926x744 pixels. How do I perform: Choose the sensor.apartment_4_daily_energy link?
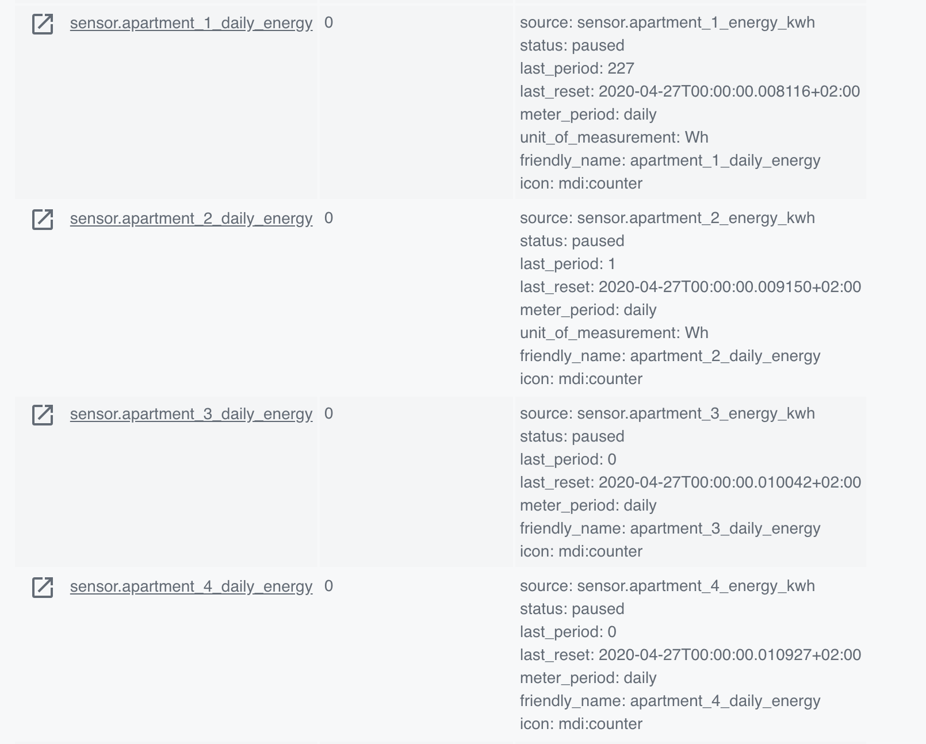pos(191,586)
